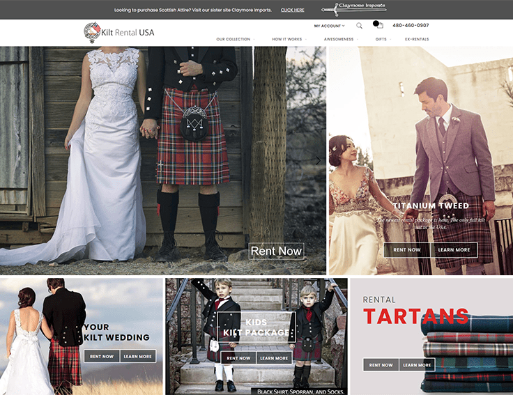This screenshot has width=513, height=395.
Task: Click Rent Now under Rental Tartans
Action: (381, 365)
